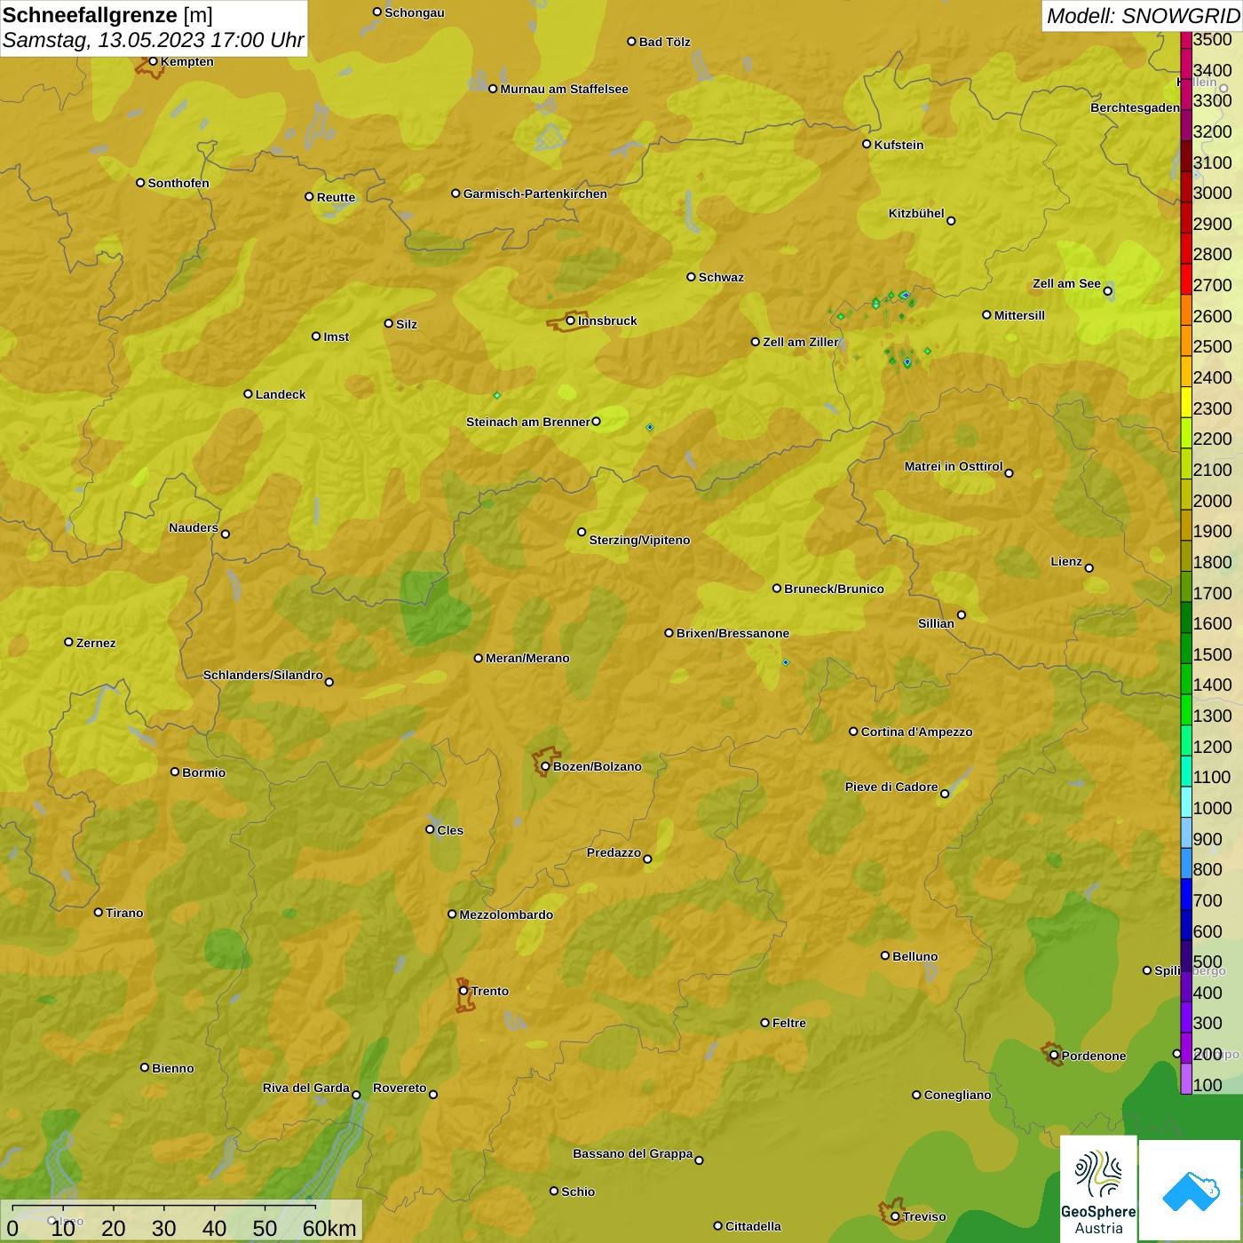This screenshot has height=1243, width=1243.
Task: Click the Schongau label
Action: point(415,12)
